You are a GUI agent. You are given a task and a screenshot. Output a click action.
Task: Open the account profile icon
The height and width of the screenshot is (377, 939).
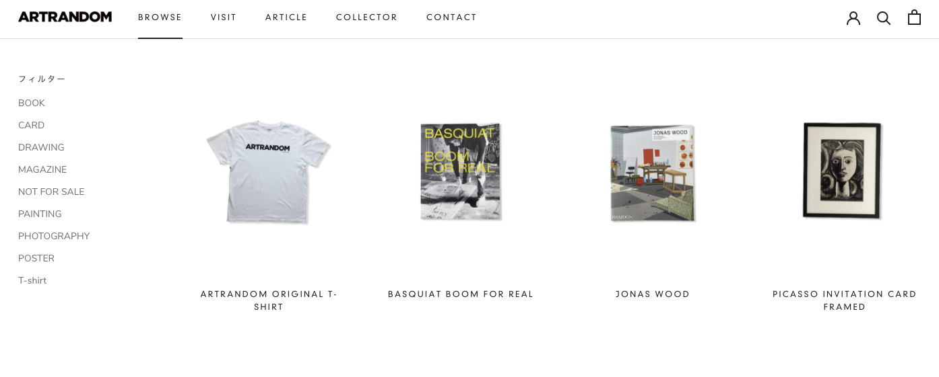[853, 17]
